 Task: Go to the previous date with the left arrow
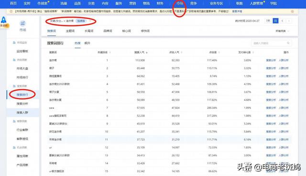282,21
